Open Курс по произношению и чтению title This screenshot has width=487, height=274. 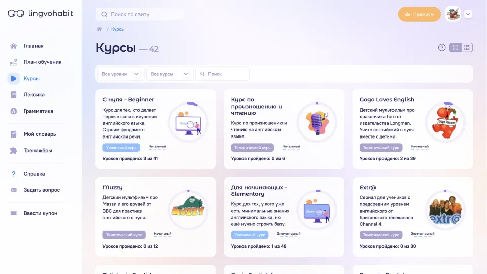tap(256, 106)
